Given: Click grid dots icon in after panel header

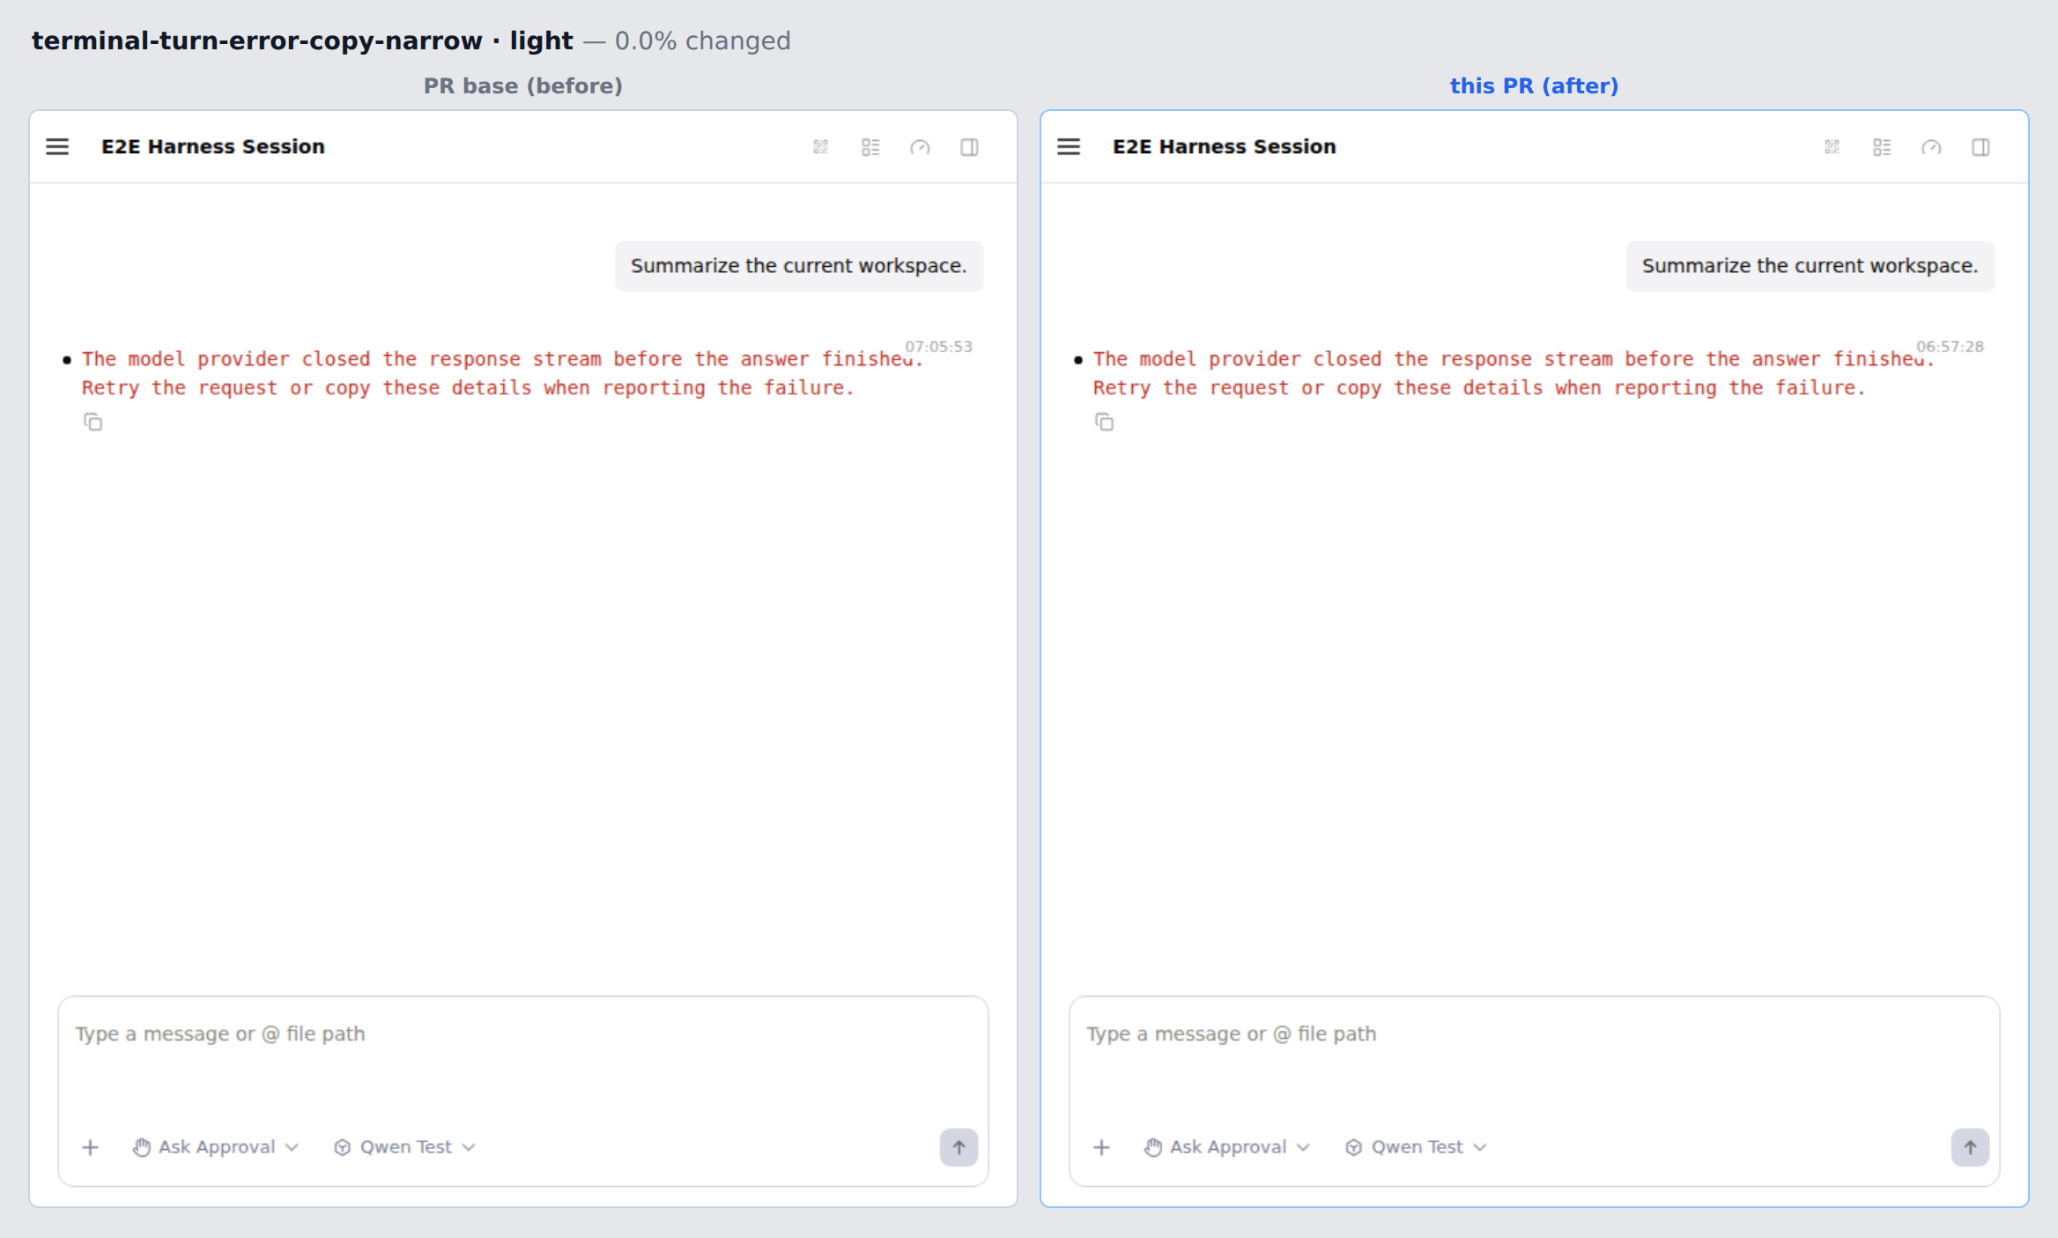Looking at the screenshot, I should pyautogui.click(x=1832, y=147).
